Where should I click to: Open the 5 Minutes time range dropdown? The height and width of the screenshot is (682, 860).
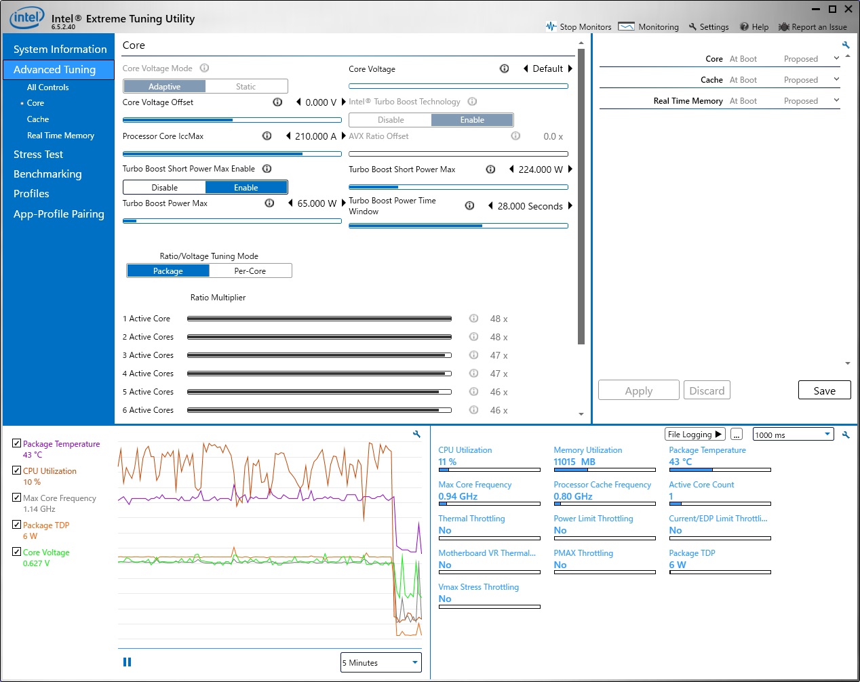(x=380, y=662)
